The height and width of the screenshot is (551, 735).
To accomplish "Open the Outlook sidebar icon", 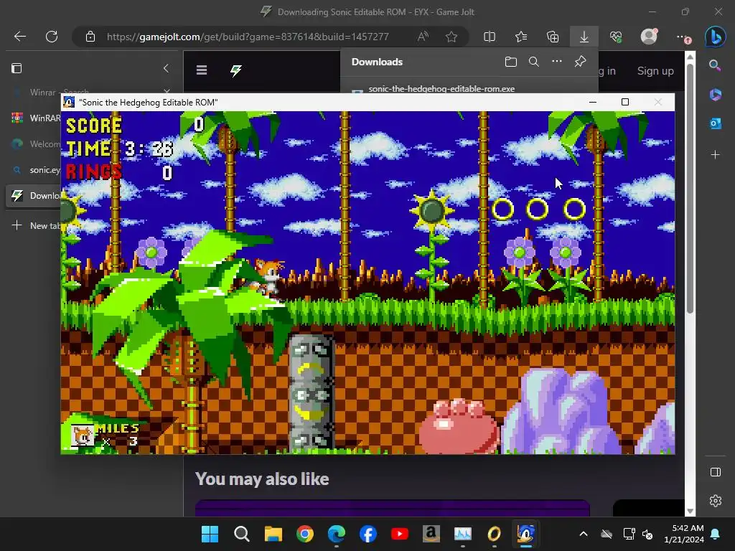I will [x=716, y=123].
